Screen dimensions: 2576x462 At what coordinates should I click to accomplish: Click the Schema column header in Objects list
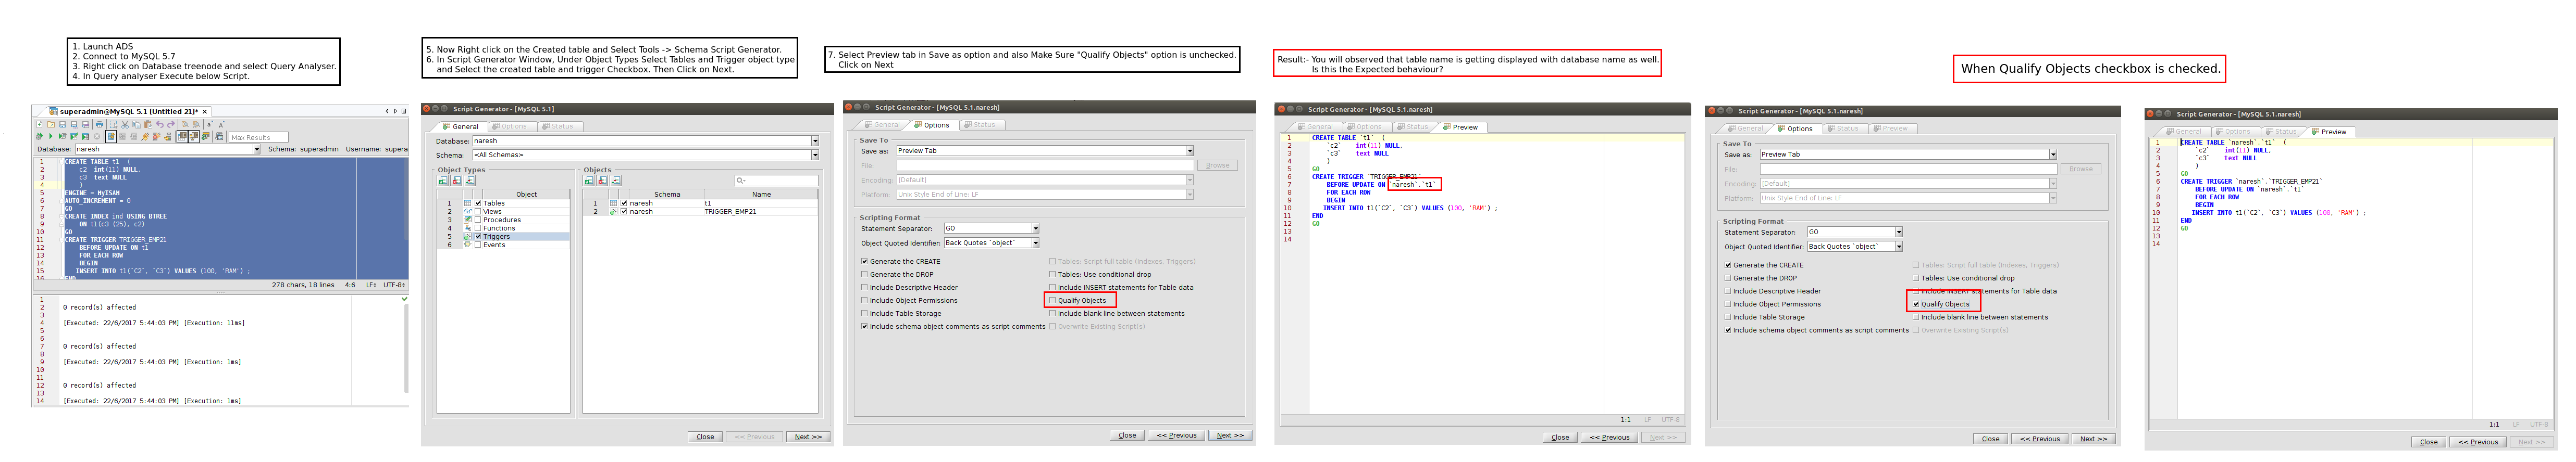(667, 195)
